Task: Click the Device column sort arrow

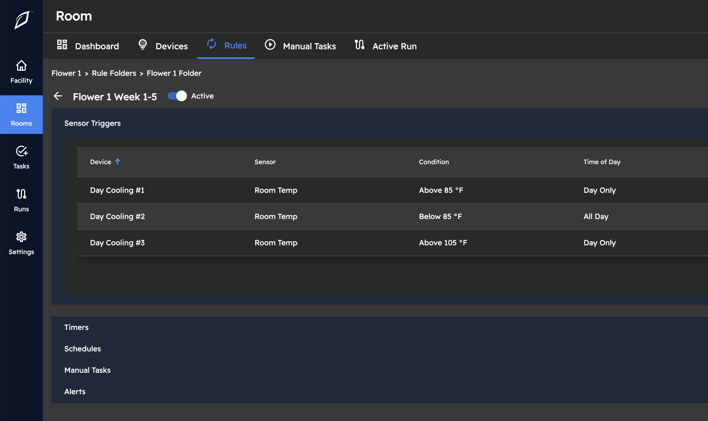Action: click(x=118, y=162)
